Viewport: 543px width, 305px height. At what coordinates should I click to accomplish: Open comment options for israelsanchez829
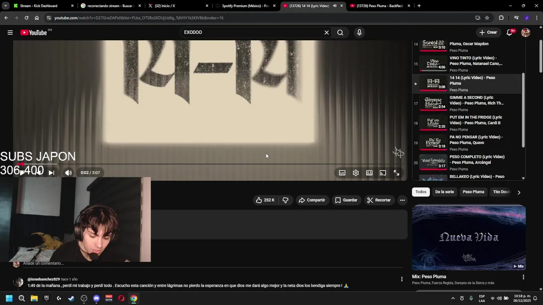pos(402,279)
